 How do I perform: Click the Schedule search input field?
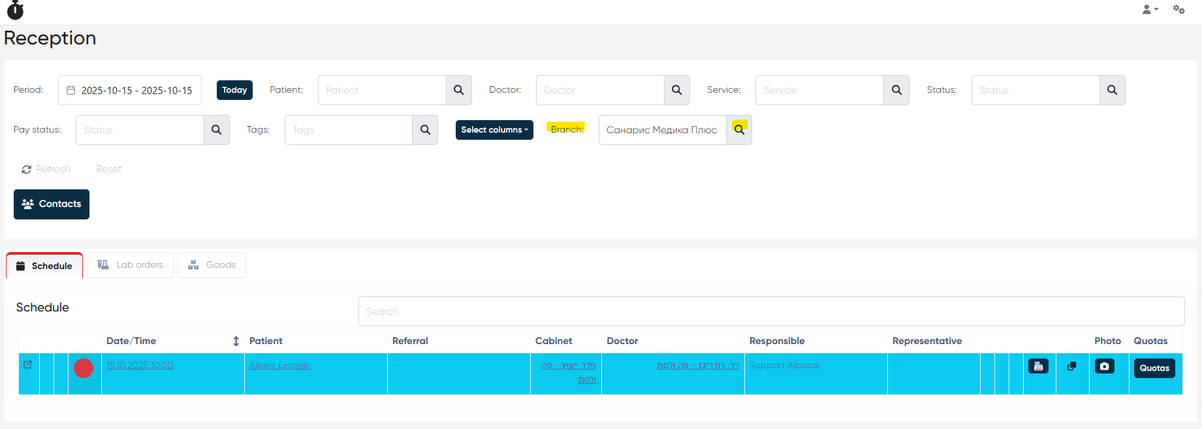click(770, 311)
